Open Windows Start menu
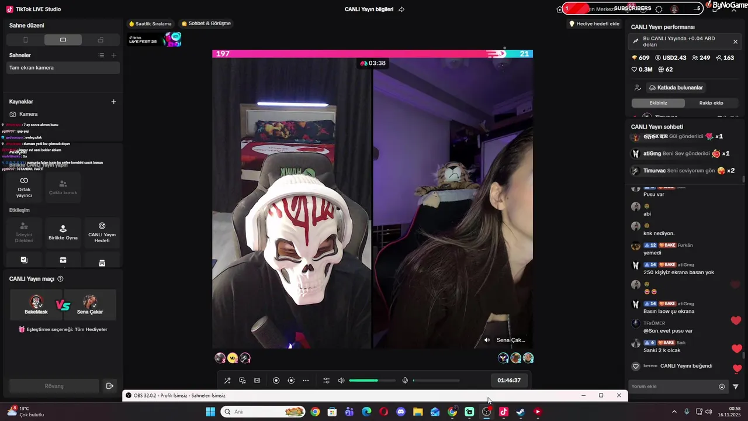Viewport: 748px width, 421px height. pyautogui.click(x=210, y=412)
